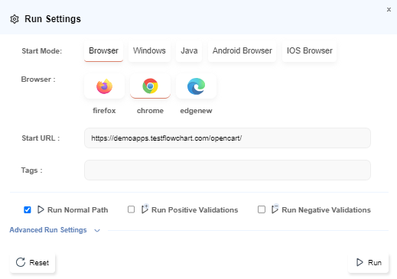Click the Run Negative Validations label text
The height and width of the screenshot is (279, 397).
pyautogui.click(x=326, y=210)
